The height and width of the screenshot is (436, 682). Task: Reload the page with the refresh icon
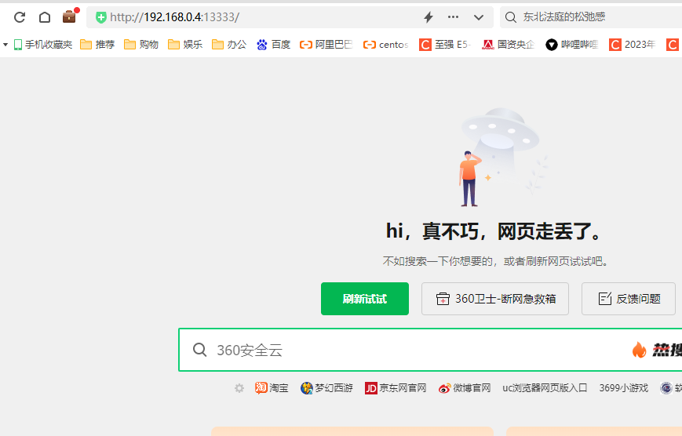pyautogui.click(x=20, y=17)
